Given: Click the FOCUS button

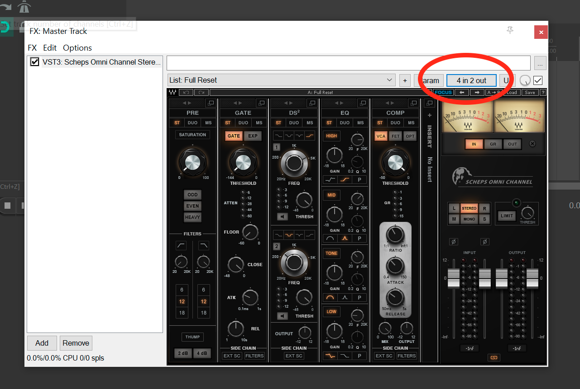Looking at the screenshot, I should click(x=443, y=92).
